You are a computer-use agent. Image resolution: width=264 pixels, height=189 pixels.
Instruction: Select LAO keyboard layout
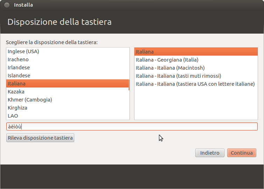pyautogui.click(x=13, y=116)
